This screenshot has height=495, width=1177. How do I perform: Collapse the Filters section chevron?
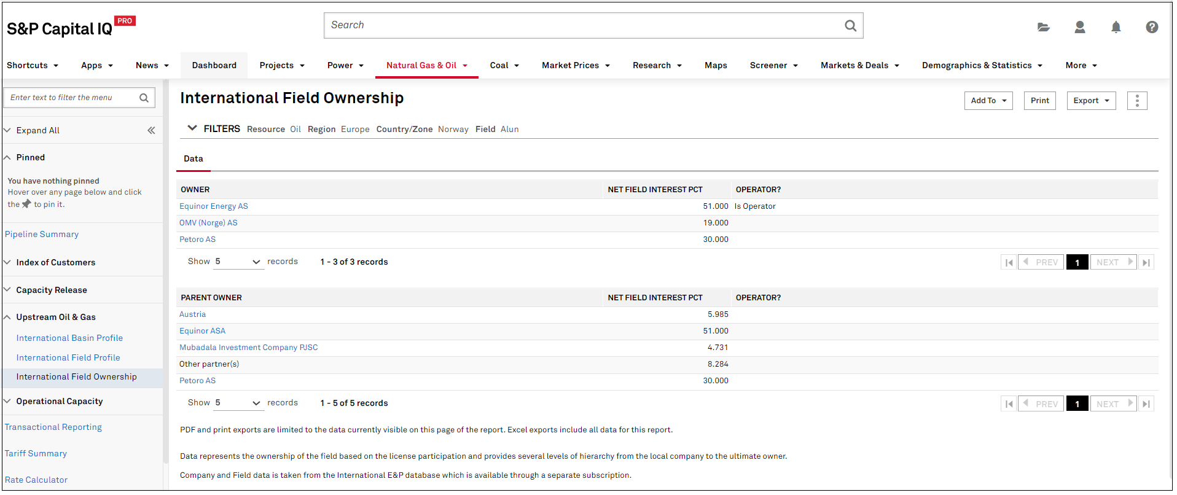coord(192,128)
